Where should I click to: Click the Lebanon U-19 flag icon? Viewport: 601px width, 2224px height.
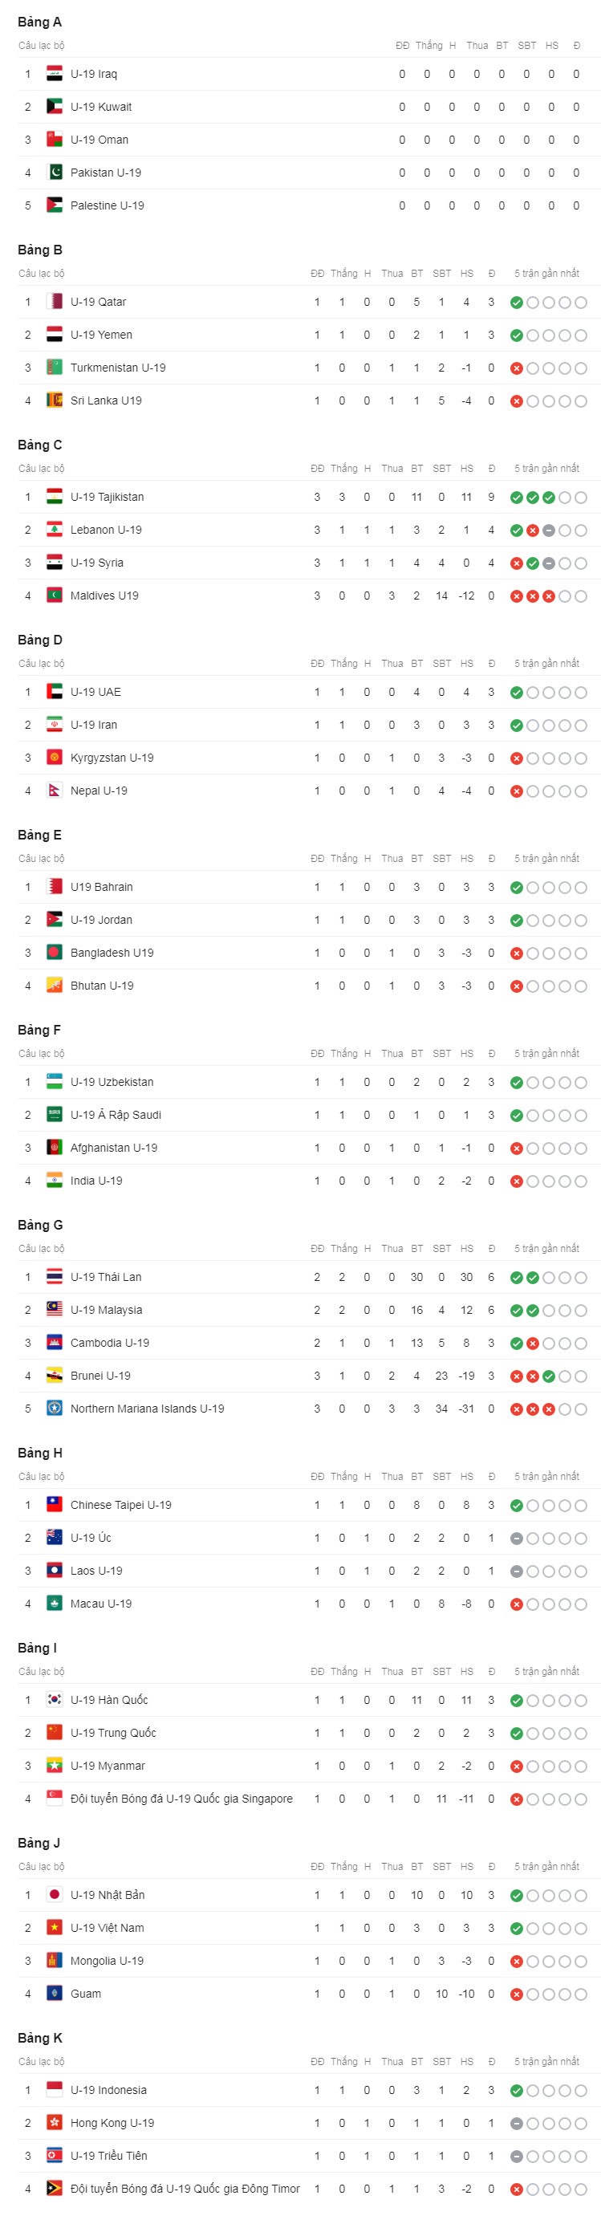[55, 530]
